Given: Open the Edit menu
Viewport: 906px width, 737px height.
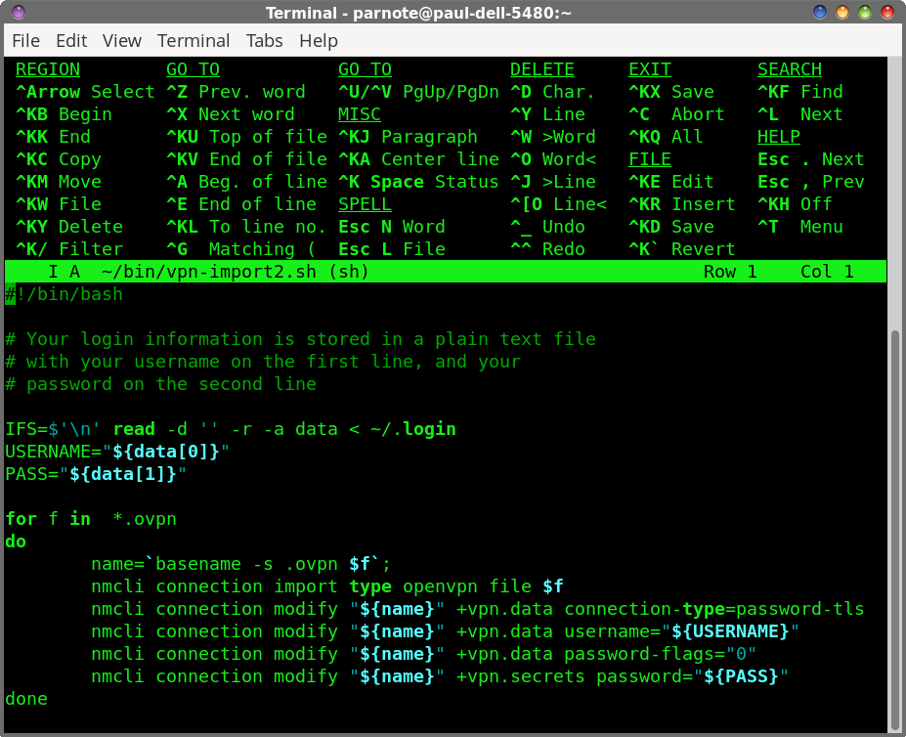Looking at the screenshot, I should [x=71, y=41].
